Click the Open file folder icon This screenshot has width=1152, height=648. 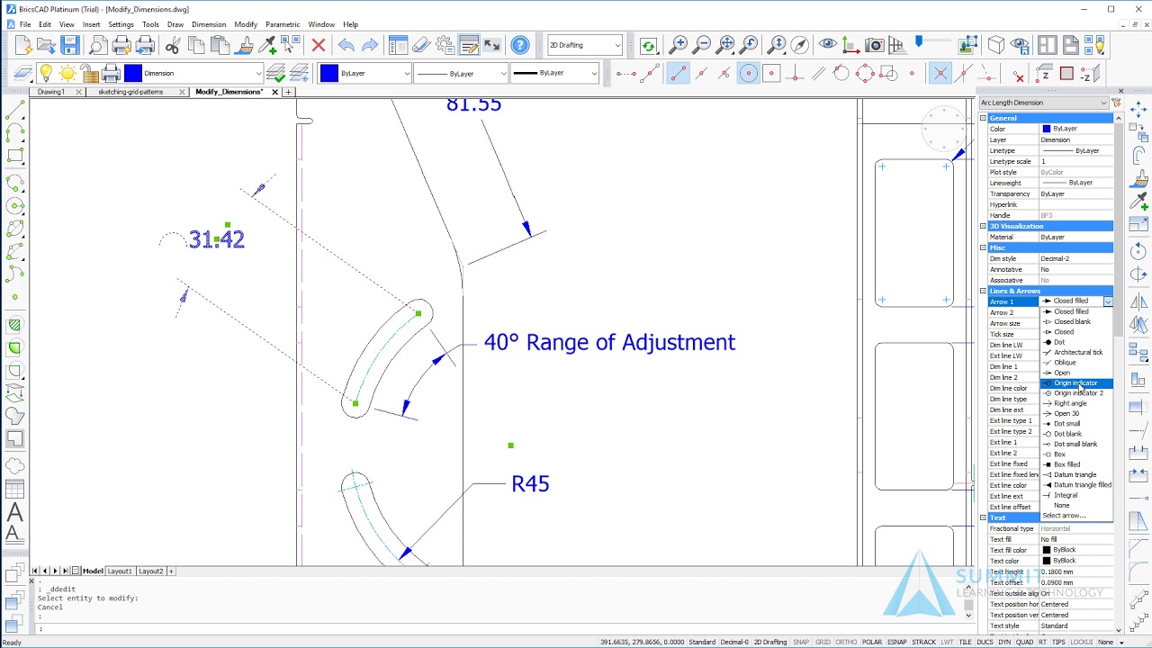(x=47, y=45)
